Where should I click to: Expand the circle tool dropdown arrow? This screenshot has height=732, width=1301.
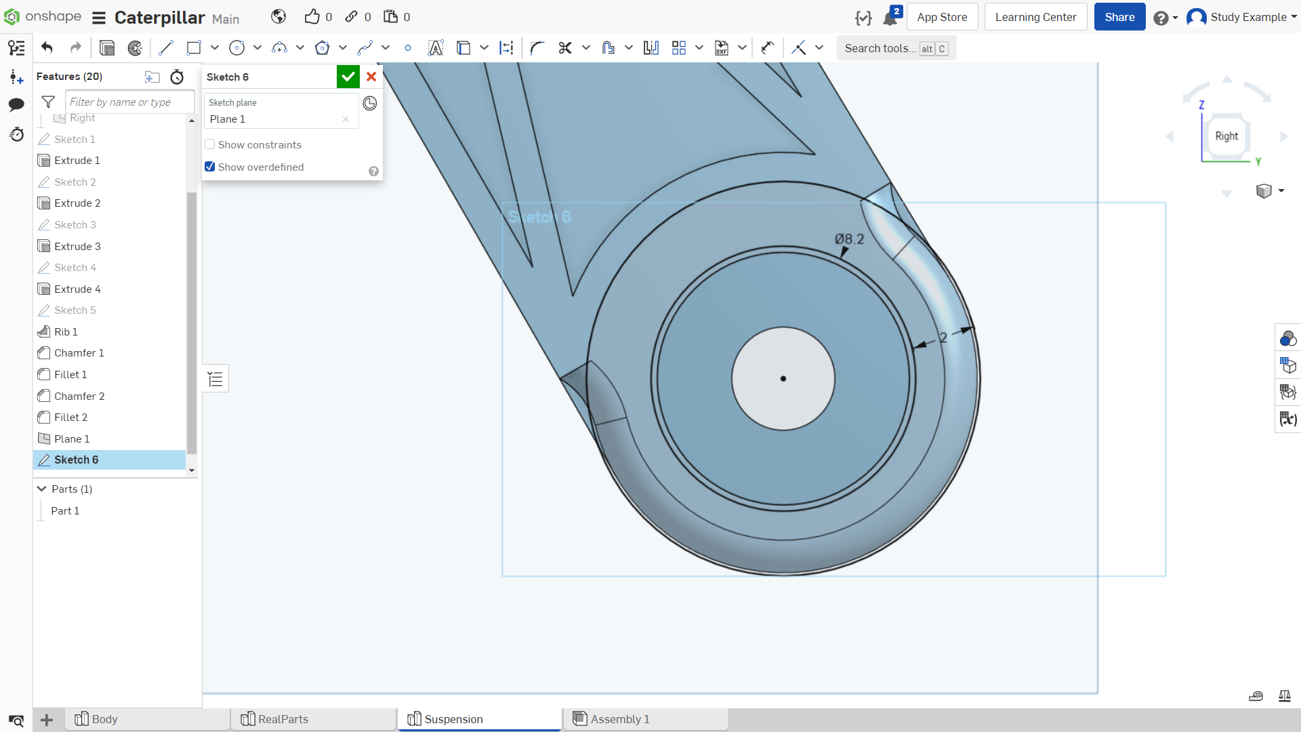(257, 47)
